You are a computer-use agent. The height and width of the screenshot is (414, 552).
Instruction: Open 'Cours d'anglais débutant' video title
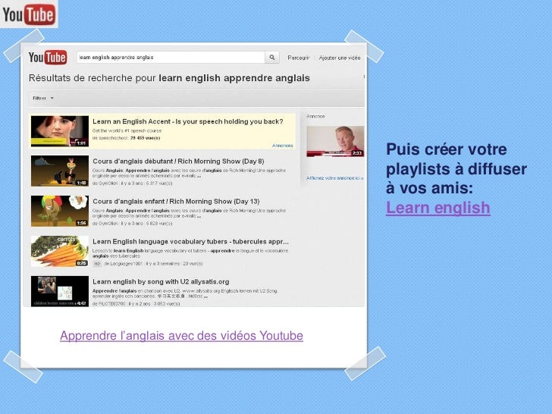pyautogui.click(x=178, y=162)
